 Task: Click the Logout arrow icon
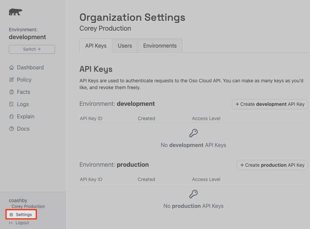(11, 223)
